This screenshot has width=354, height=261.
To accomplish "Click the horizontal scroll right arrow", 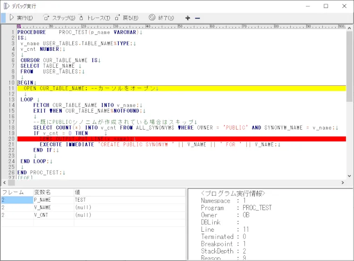I will coord(343,183).
